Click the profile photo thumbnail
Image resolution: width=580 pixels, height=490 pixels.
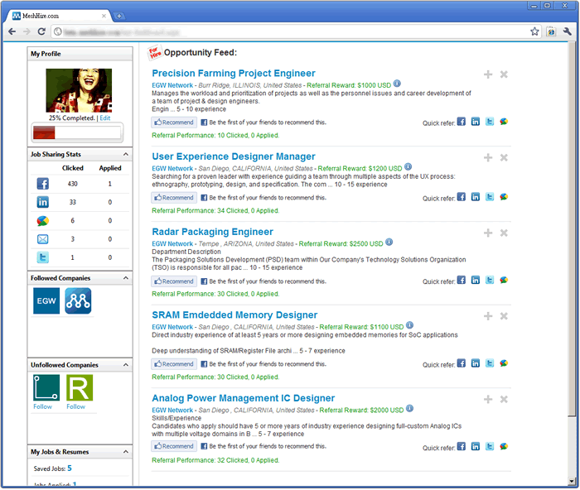(79, 90)
